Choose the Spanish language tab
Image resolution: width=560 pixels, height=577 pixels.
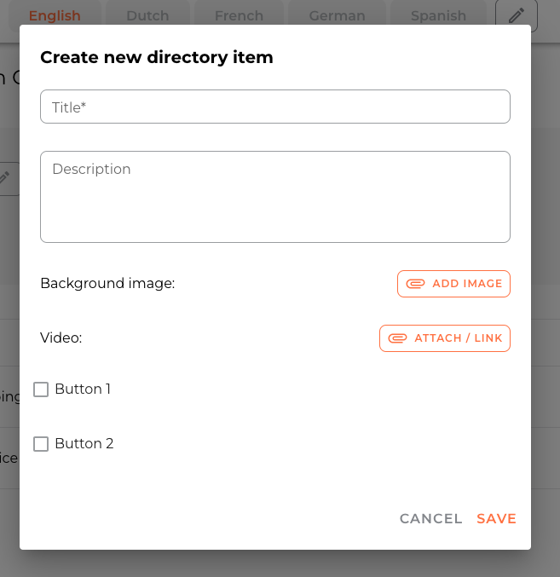[x=438, y=15]
